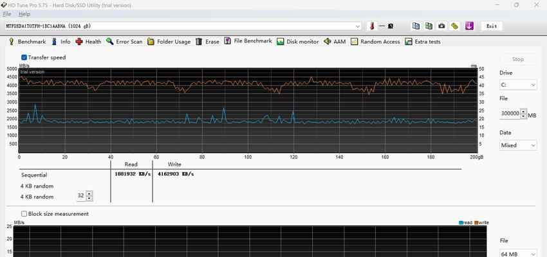Click the AAM speaker icon
The width and height of the screenshot is (547, 257).
pos(327,41)
